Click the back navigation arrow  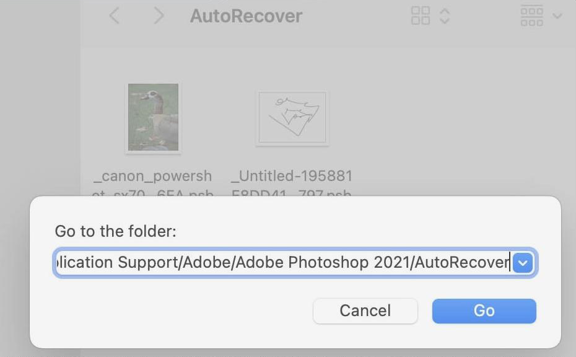[x=114, y=15]
